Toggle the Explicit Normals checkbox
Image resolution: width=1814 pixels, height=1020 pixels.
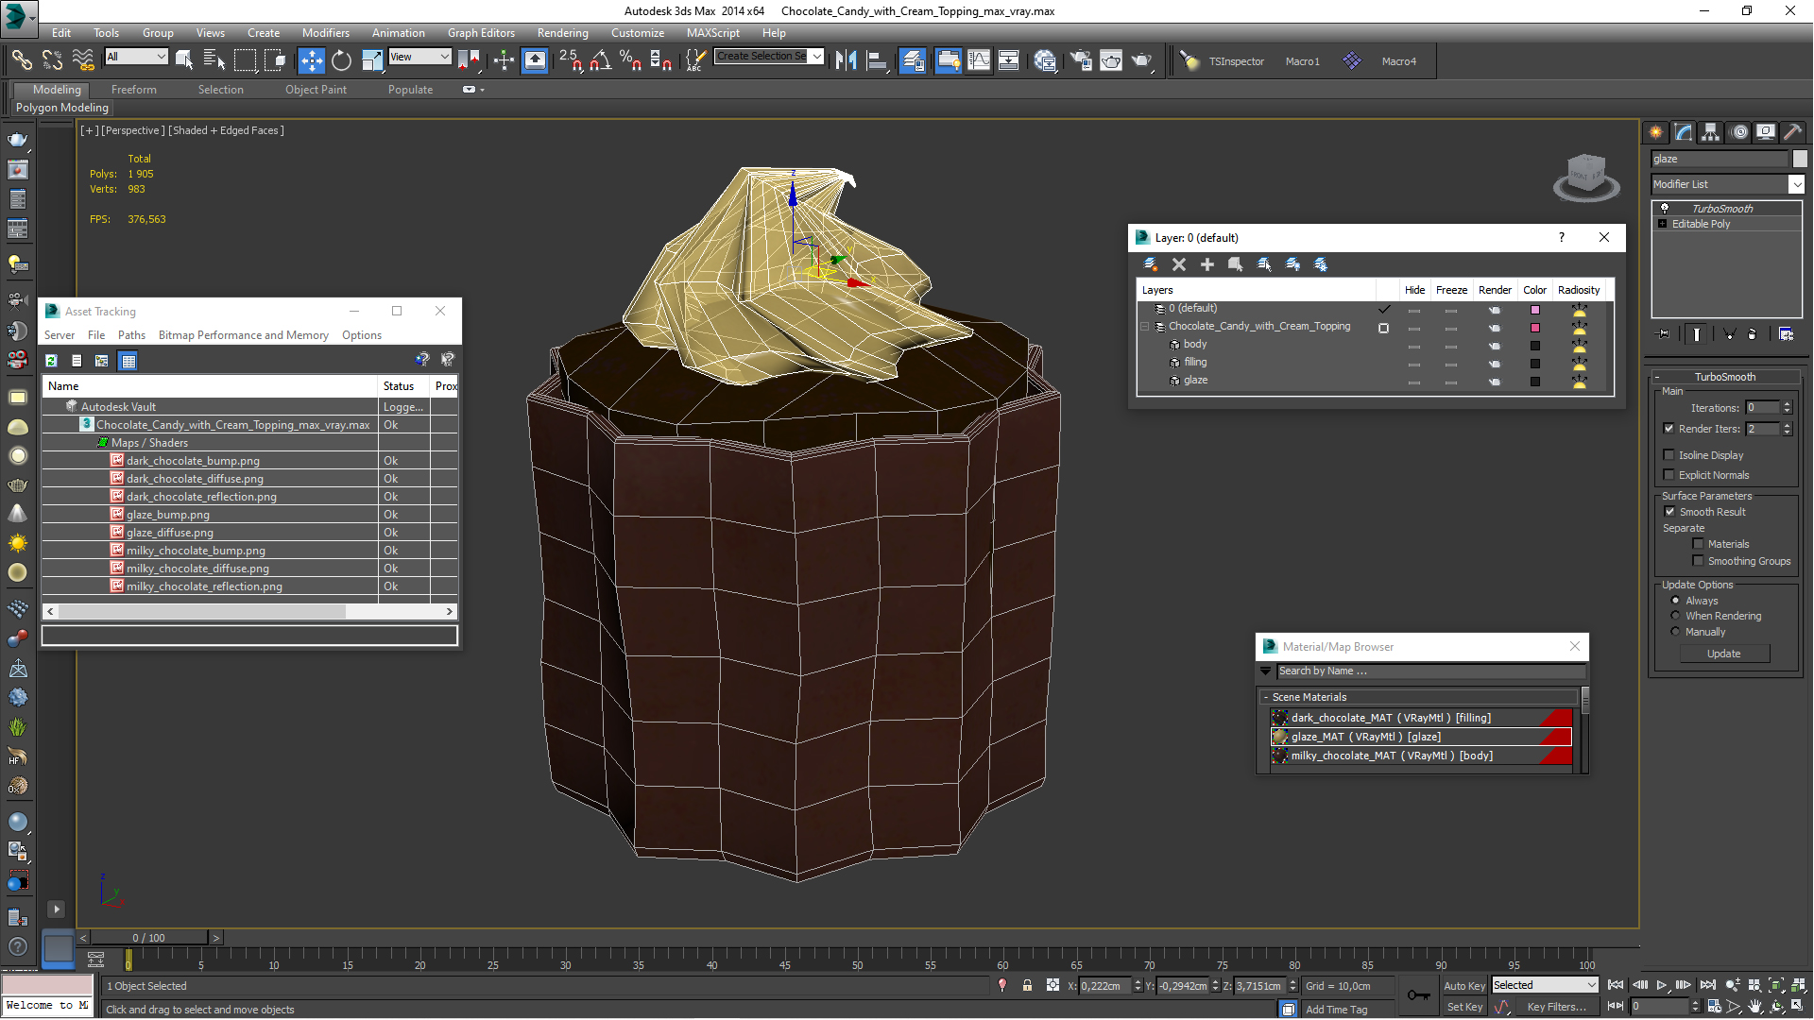1669,474
